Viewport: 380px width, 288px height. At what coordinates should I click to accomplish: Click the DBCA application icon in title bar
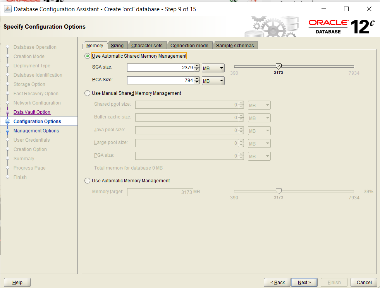pyautogui.click(x=8, y=9)
